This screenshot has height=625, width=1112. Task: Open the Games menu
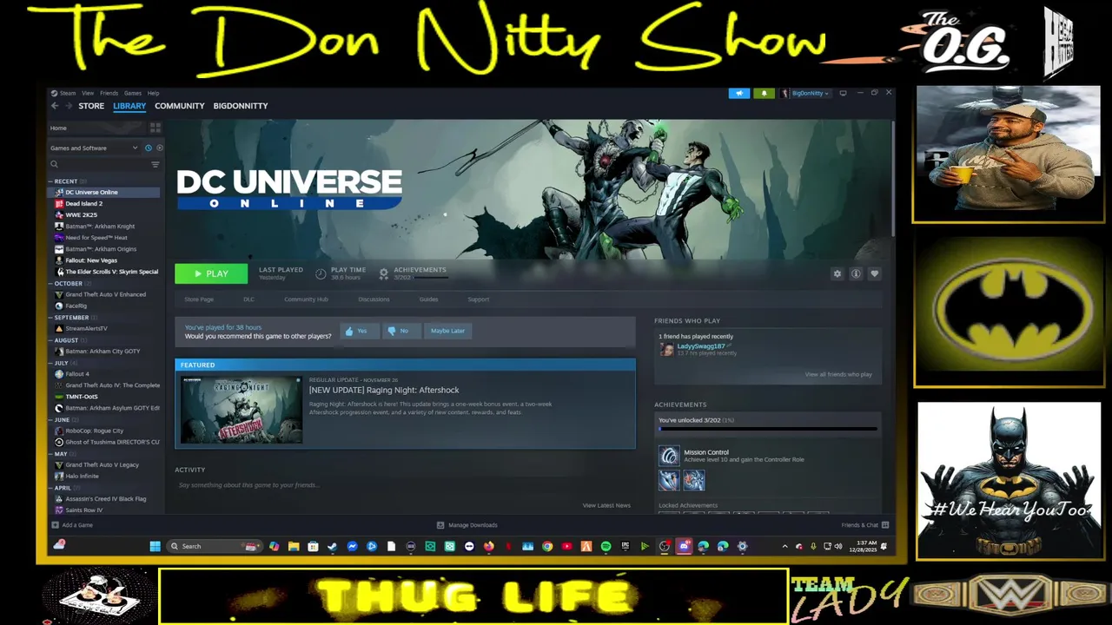click(x=132, y=93)
